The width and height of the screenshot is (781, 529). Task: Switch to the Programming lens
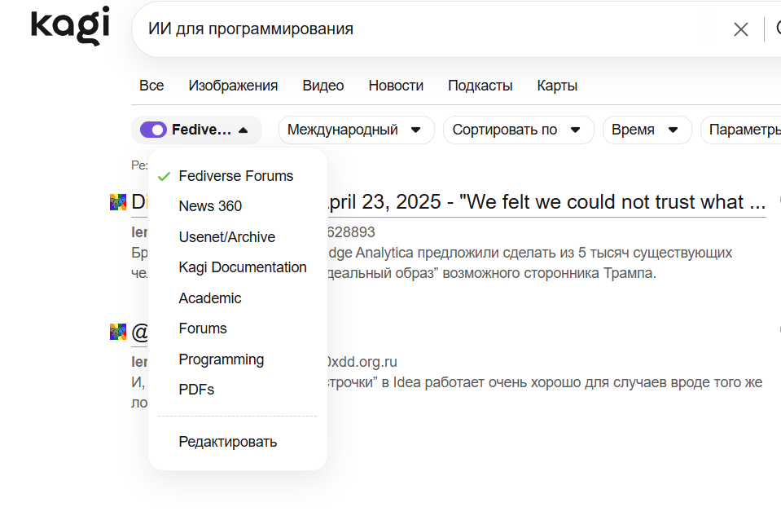[221, 359]
